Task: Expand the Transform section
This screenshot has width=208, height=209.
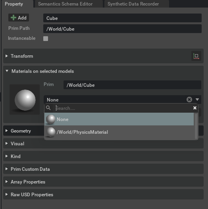Action: (6, 56)
